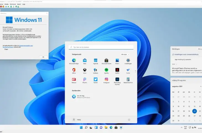This screenshot has height=133, width=202.
Task: Select date 13 in the calendar
Action: (x=195, y=106)
